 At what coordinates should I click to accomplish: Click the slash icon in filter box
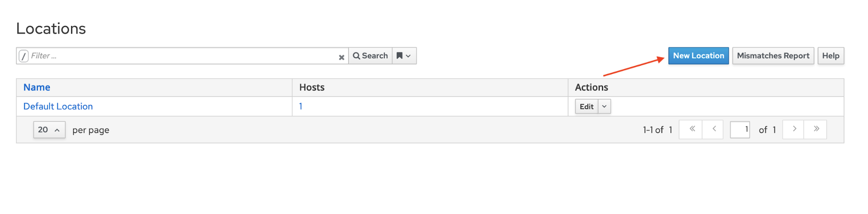point(24,56)
